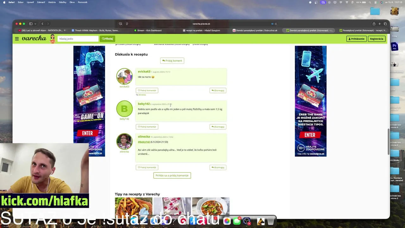Open Control Center in the menu bar
This screenshot has height=228, width=405.
tap(376, 2)
